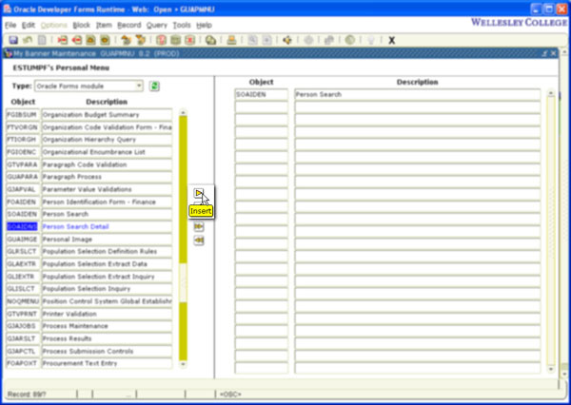Click the Record 89/? status bar entry
This screenshot has height=405, width=571.
(27, 395)
